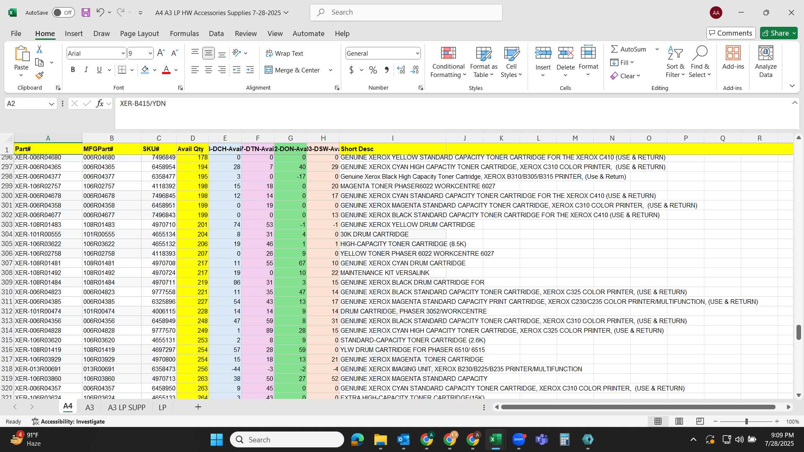Toggle Italic formatting
804x452 pixels.
click(86, 70)
